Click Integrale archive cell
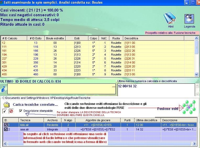The width and height of the screenshot is (200, 148). (53, 129)
